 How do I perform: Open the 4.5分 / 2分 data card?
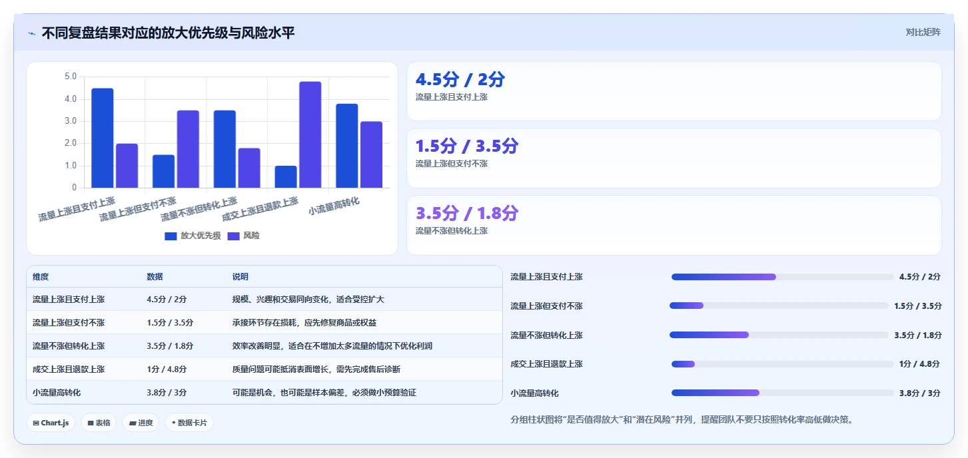click(674, 91)
